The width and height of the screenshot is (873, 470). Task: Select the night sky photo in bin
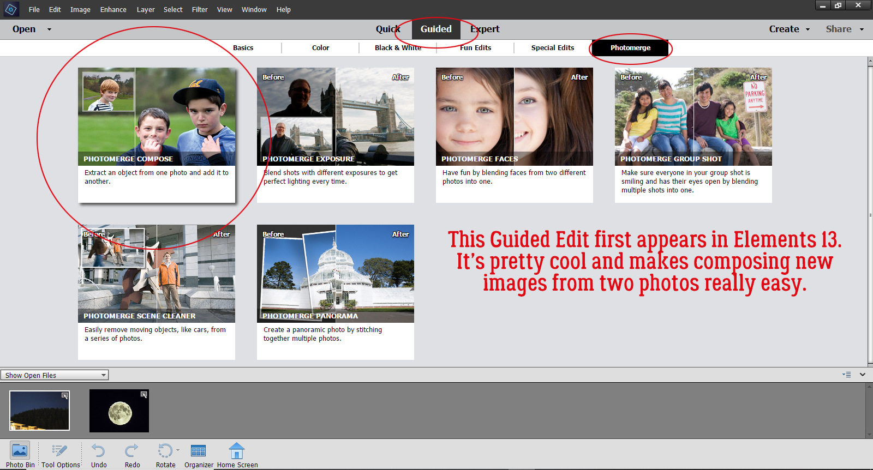(x=40, y=411)
